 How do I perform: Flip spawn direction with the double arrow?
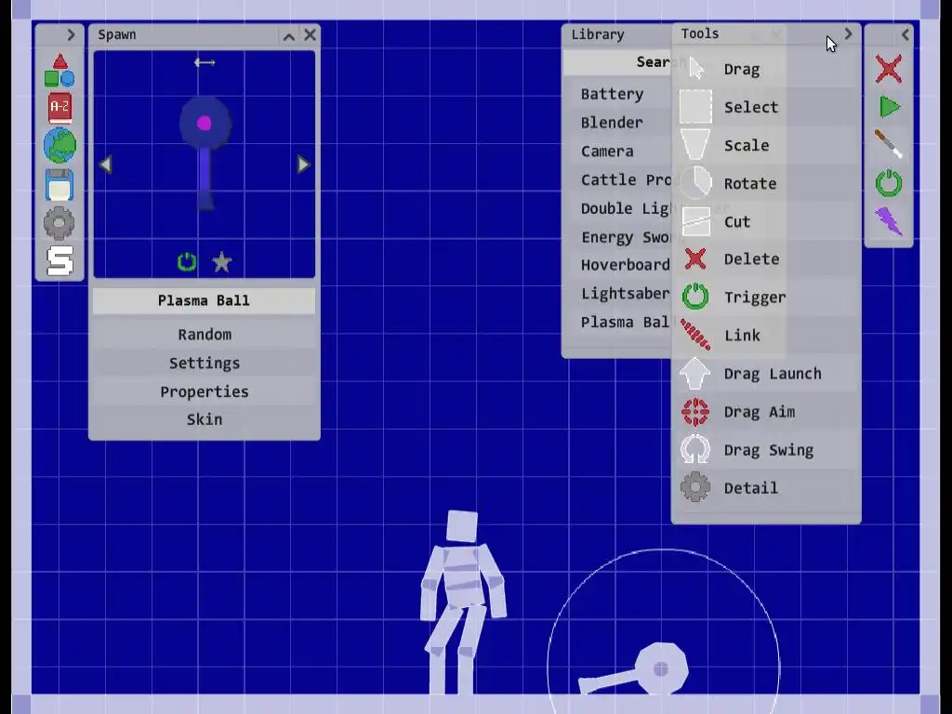(x=205, y=62)
